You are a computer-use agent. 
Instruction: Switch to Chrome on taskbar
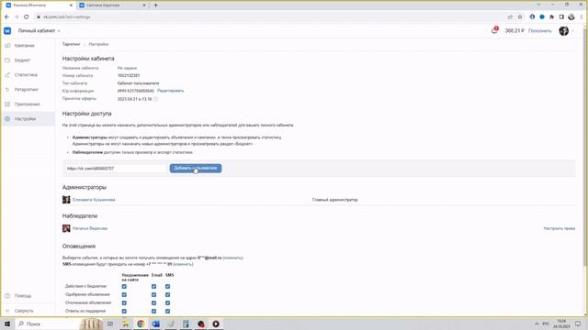pos(141,324)
